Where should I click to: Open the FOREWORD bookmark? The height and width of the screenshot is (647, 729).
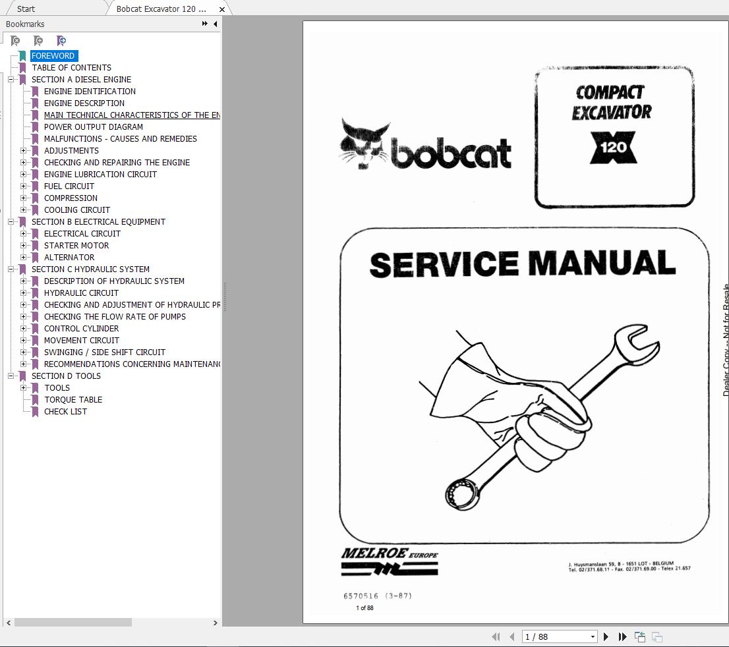point(53,56)
